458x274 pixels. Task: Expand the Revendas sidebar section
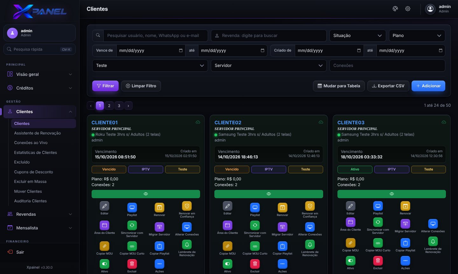pyautogui.click(x=40, y=214)
